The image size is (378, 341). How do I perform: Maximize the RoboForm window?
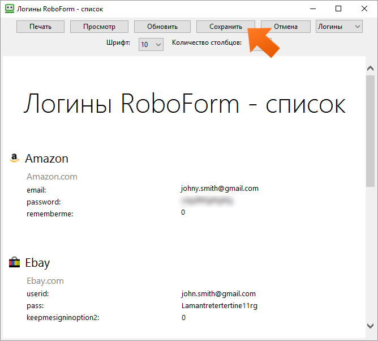(338, 8)
